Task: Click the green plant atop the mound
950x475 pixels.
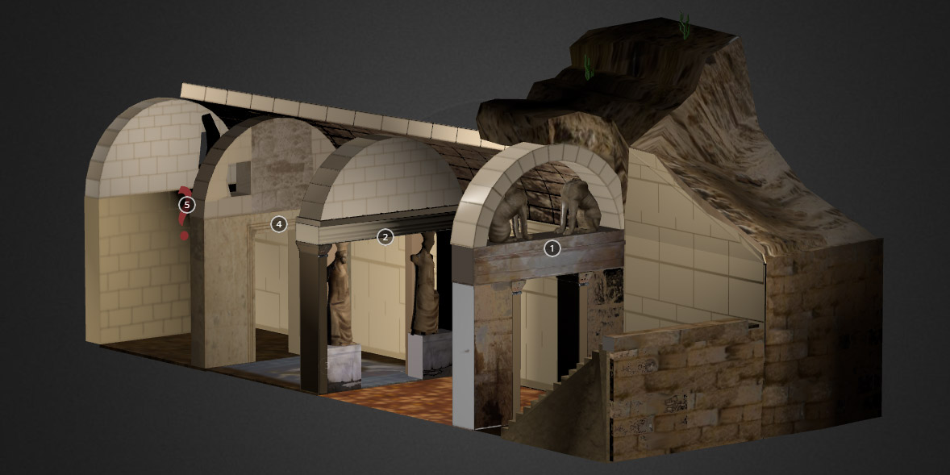Action: pos(685,25)
